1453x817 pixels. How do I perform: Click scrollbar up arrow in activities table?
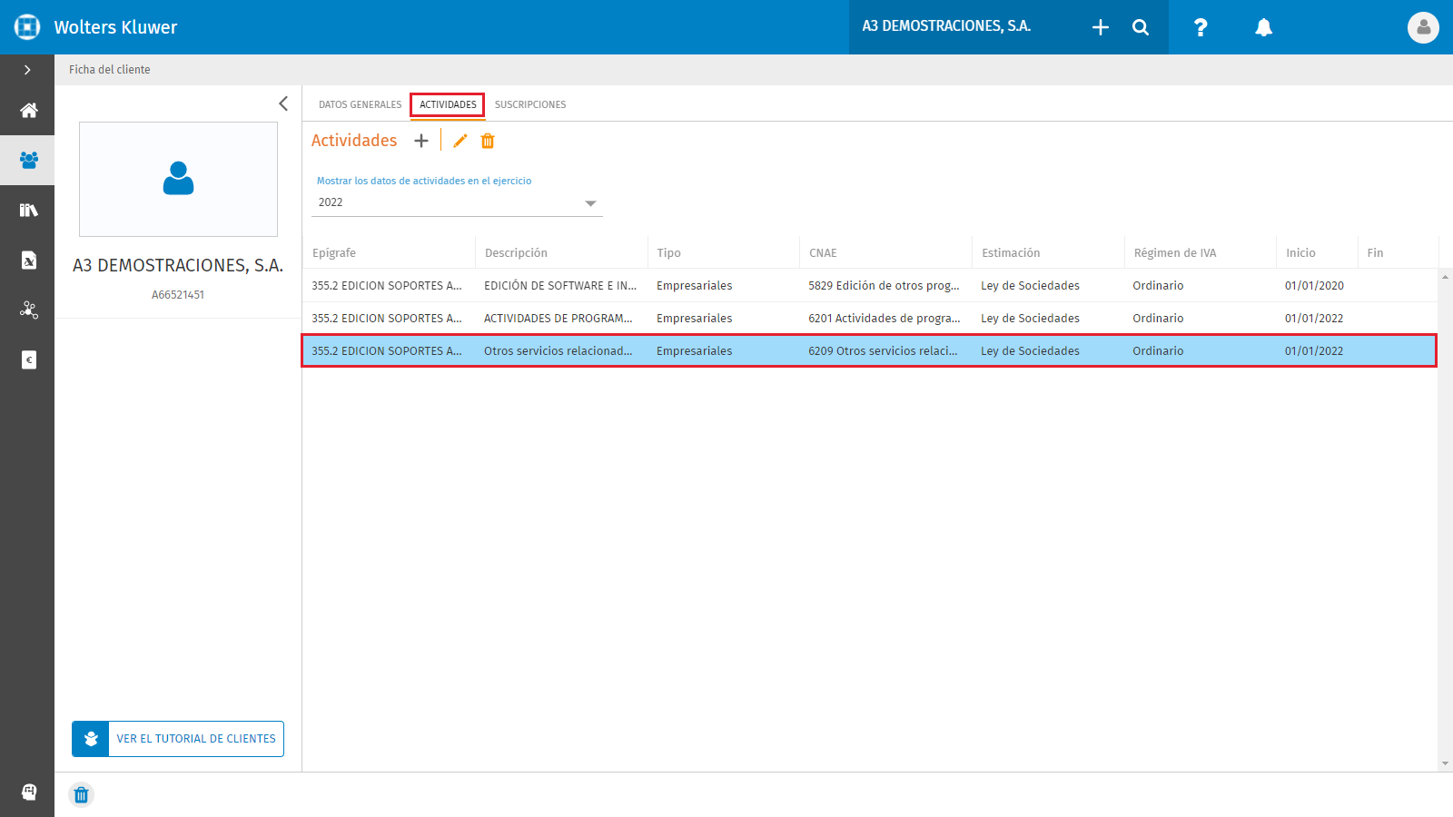click(x=1445, y=276)
